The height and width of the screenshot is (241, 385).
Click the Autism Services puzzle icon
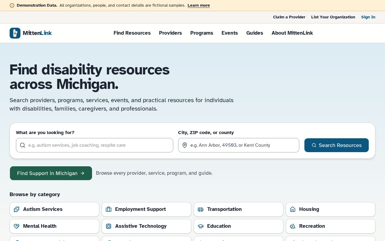[17, 209]
